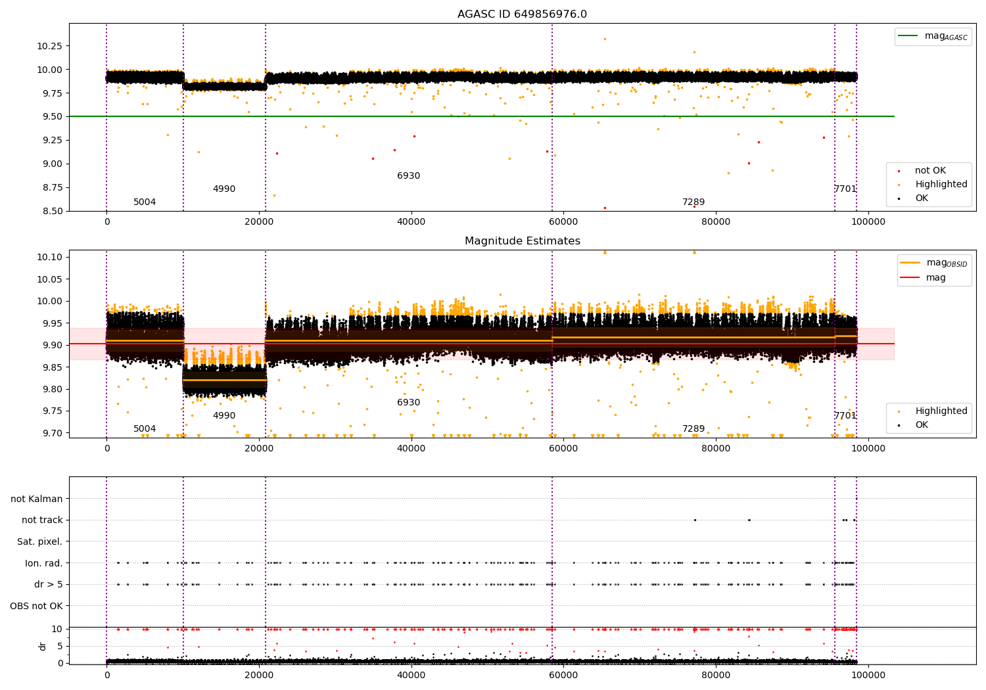Click the 40000 x-axis tick under the bottom plot
The width and height of the screenshot is (986, 690).
click(x=411, y=674)
